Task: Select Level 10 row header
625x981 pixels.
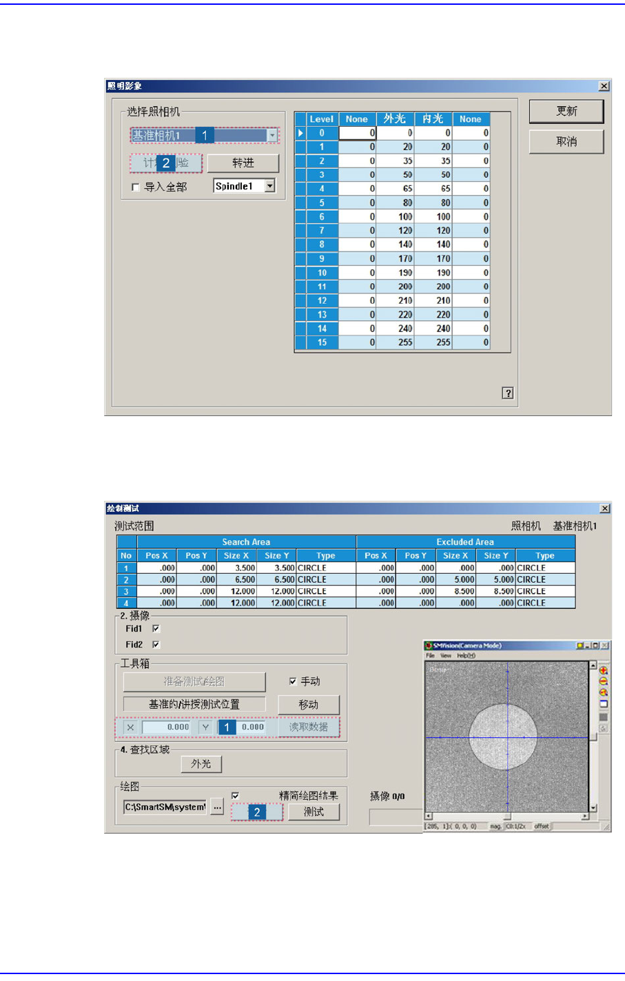Action: 322,273
